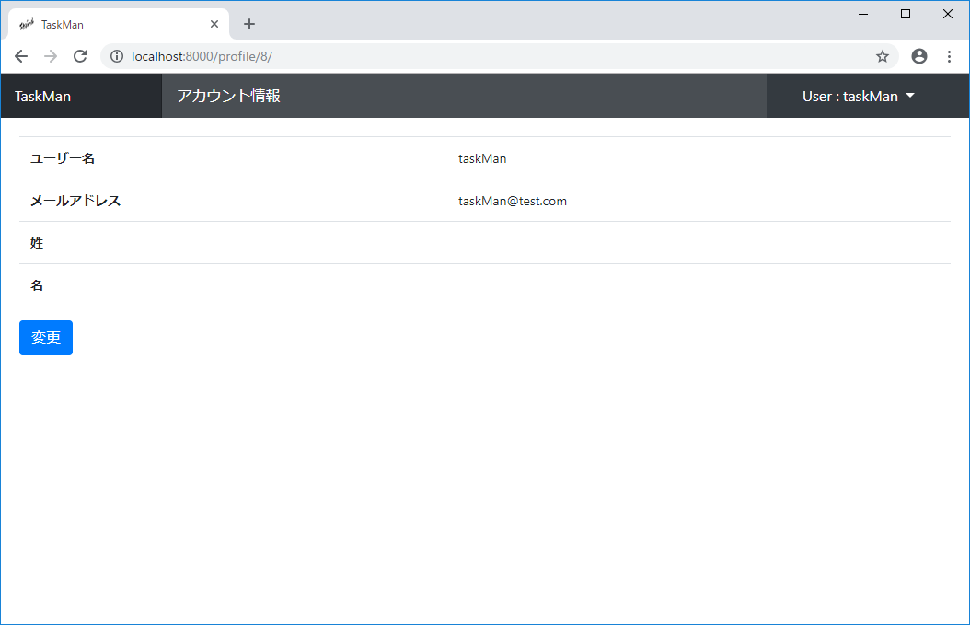Screen dimensions: 970x625
Task: Click the blue 変更 button
Action: point(46,338)
